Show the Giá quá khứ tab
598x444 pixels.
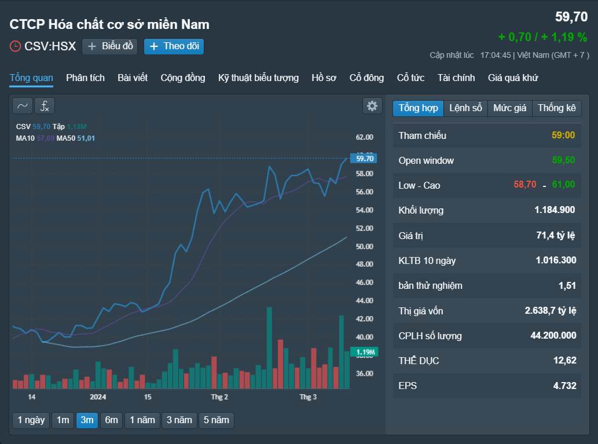[513, 78]
